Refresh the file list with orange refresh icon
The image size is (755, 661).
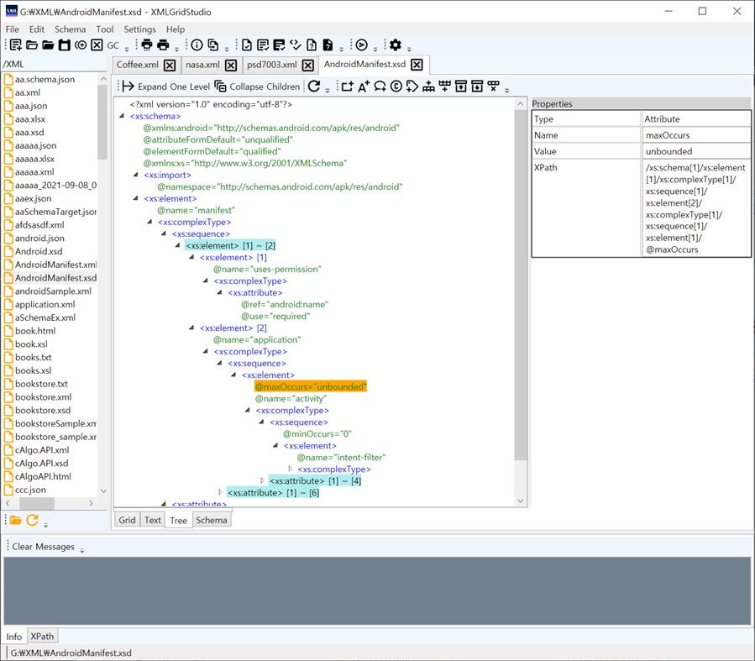32,520
